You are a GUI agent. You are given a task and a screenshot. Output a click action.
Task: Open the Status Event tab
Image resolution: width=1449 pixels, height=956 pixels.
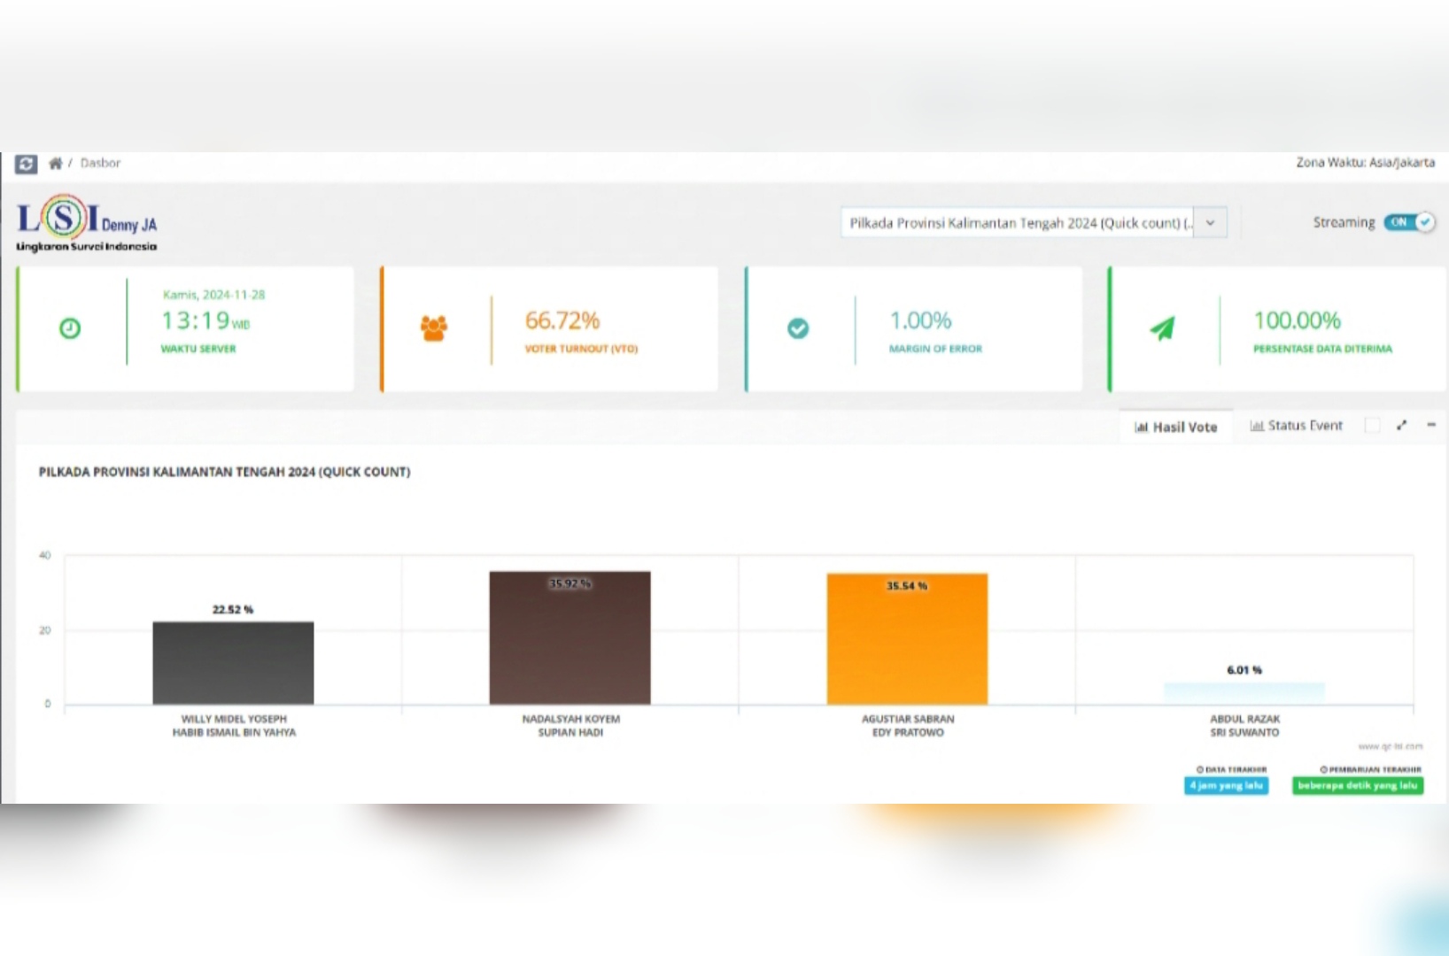1296,426
